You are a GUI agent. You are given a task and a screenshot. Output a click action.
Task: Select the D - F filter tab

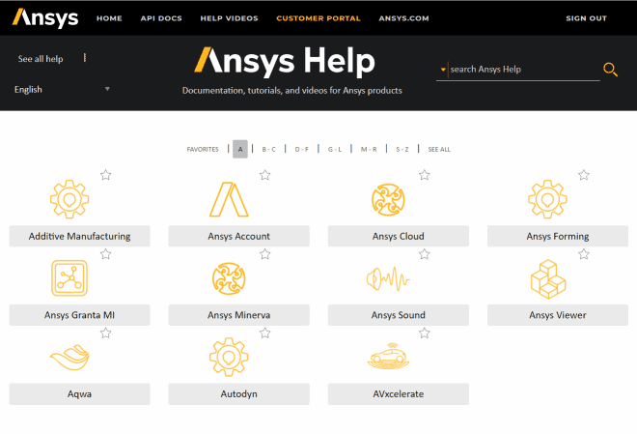pyautogui.click(x=302, y=149)
